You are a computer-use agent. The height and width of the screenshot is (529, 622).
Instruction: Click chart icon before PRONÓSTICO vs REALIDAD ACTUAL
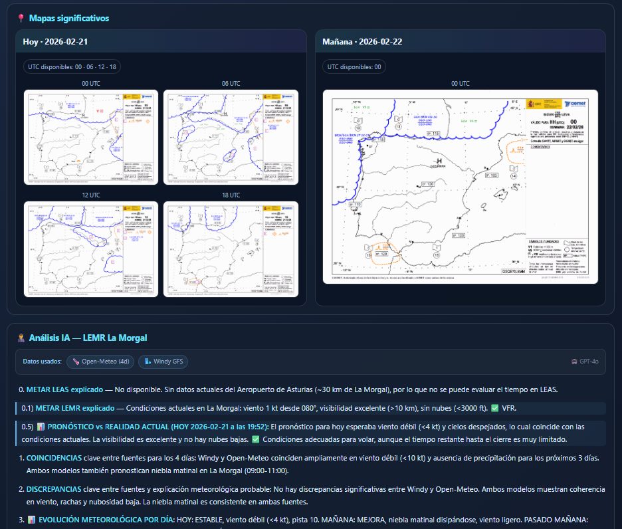click(x=41, y=427)
